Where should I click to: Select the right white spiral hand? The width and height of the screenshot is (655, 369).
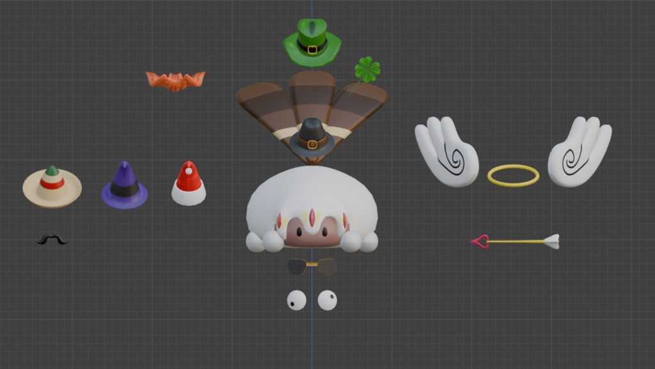coord(580,151)
